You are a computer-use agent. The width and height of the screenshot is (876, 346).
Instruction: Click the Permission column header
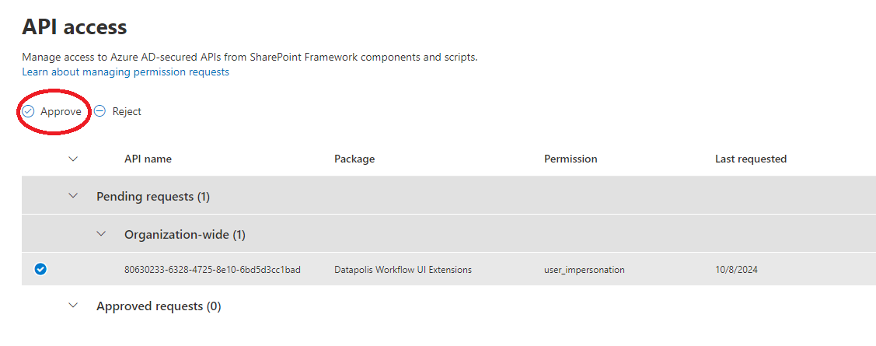(x=571, y=159)
